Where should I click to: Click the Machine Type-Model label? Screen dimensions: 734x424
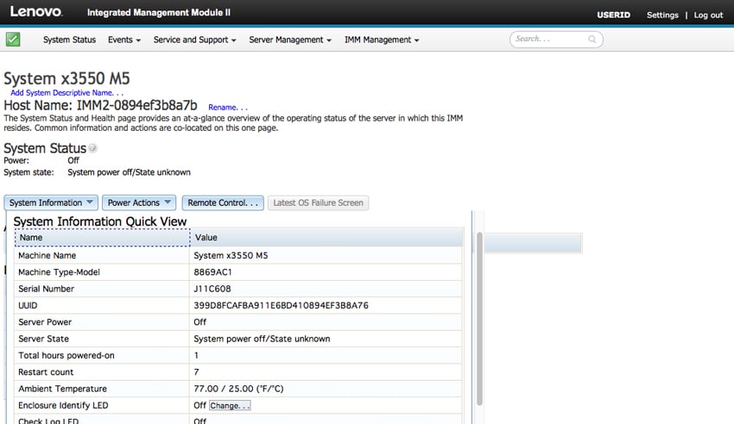tap(59, 271)
